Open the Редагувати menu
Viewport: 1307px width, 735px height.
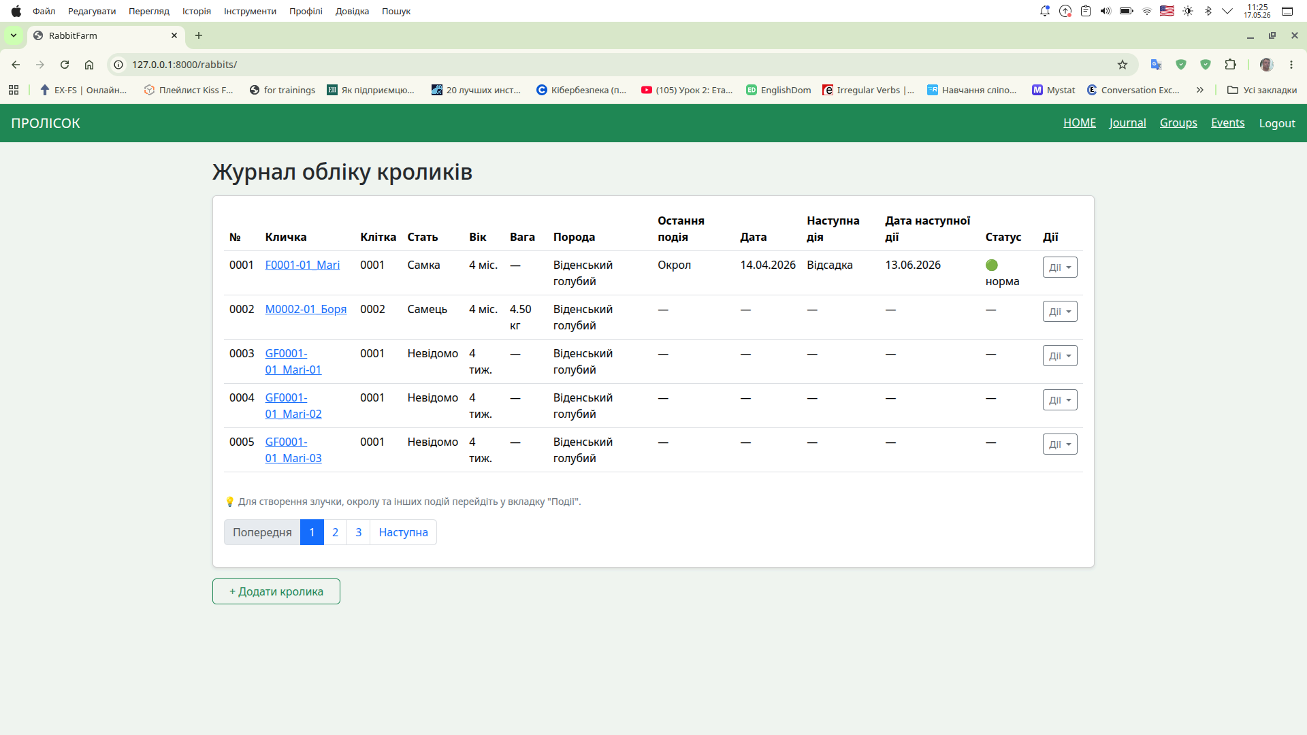pyautogui.click(x=92, y=11)
